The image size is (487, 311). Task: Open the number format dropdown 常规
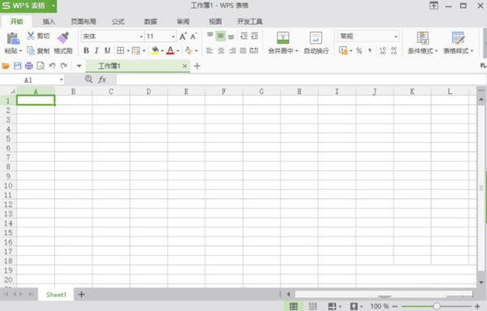tap(396, 37)
